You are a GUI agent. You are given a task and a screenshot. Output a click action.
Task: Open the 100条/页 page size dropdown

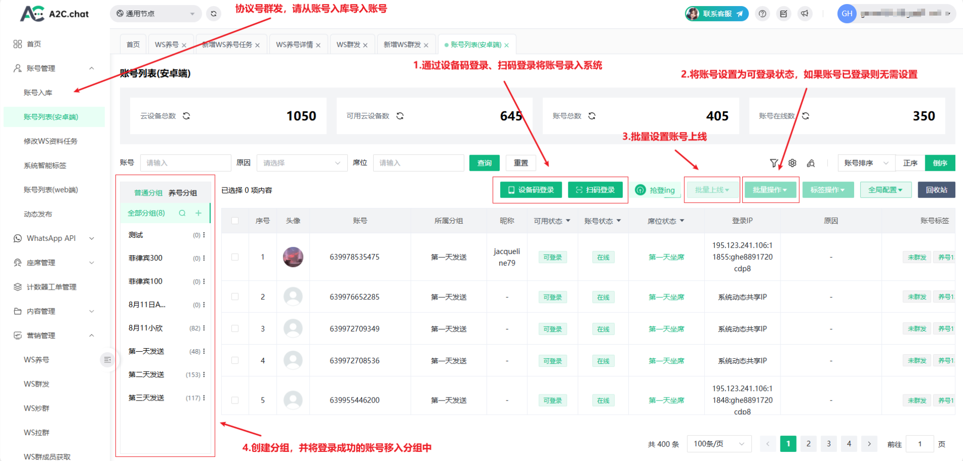tap(718, 444)
